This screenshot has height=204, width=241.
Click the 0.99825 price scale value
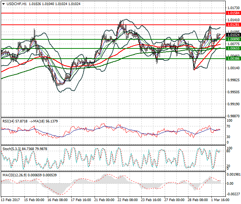[233, 80]
